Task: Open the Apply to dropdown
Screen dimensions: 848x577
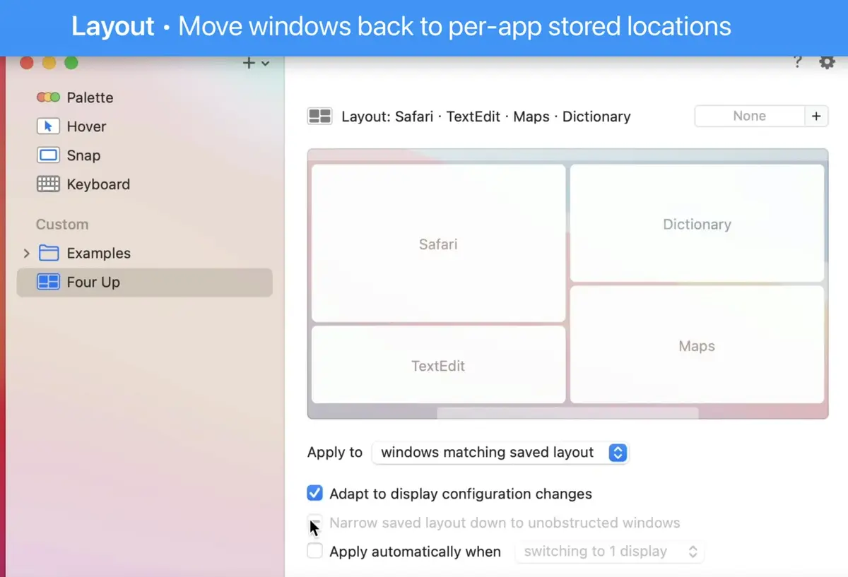Action: pos(500,452)
